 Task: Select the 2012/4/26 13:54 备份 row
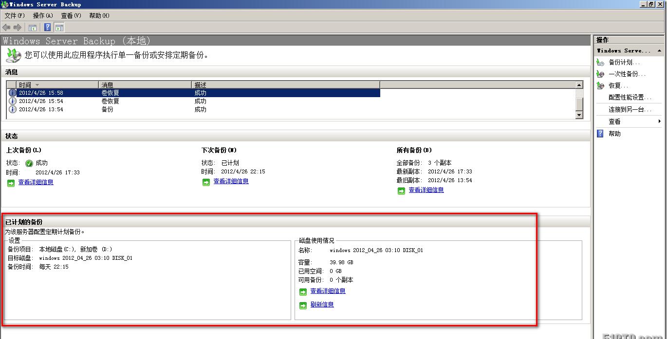(193, 109)
